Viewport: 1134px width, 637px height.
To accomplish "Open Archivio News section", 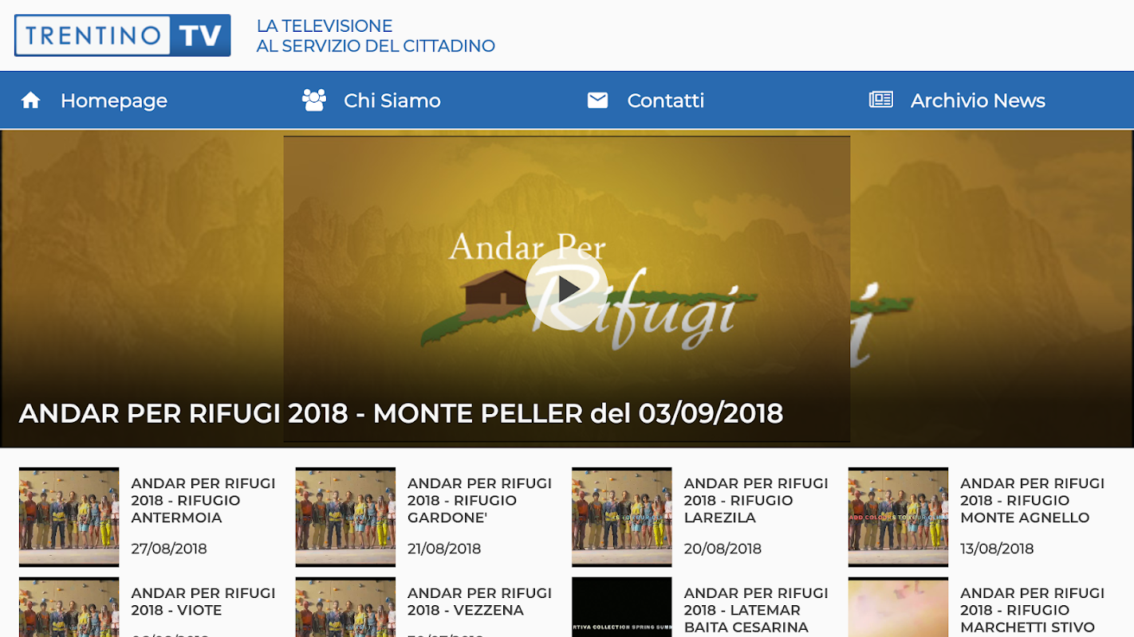I will [978, 100].
